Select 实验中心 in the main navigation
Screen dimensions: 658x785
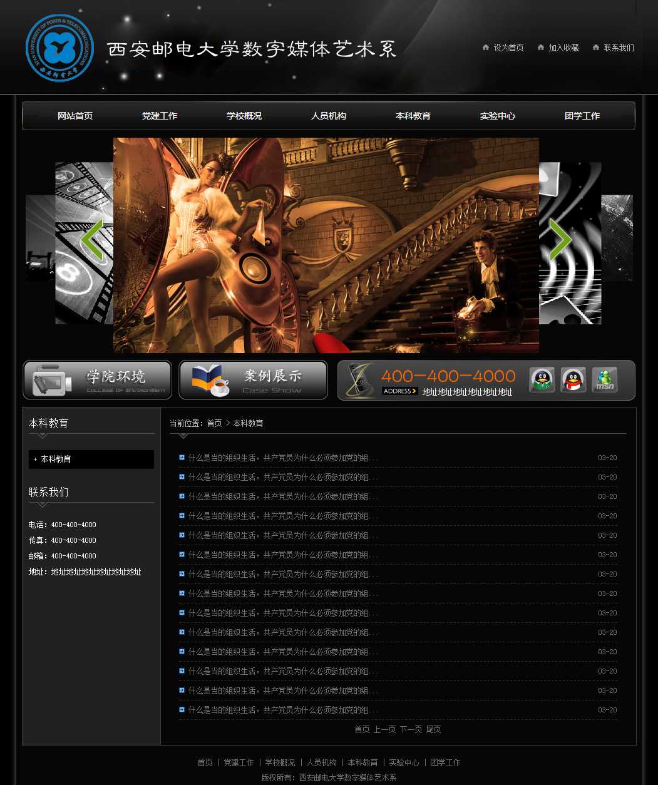(x=498, y=116)
